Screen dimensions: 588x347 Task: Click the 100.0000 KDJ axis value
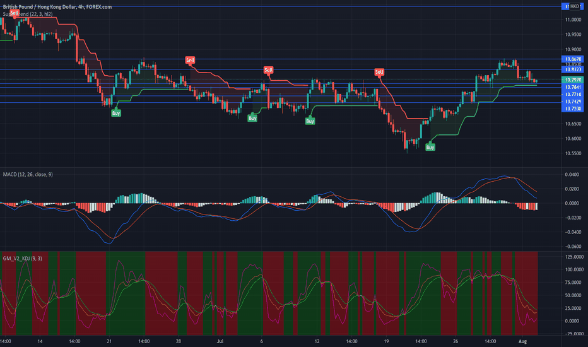pos(574,270)
